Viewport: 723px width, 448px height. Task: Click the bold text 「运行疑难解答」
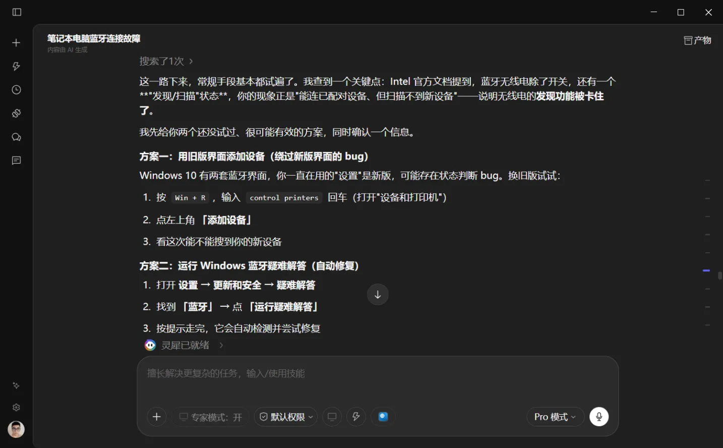[284, 307]
